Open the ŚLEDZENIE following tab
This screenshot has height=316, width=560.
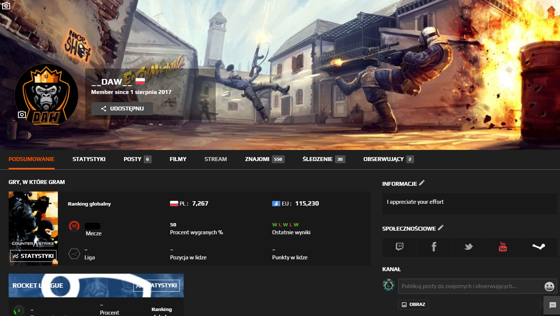(x=324, y=159)
